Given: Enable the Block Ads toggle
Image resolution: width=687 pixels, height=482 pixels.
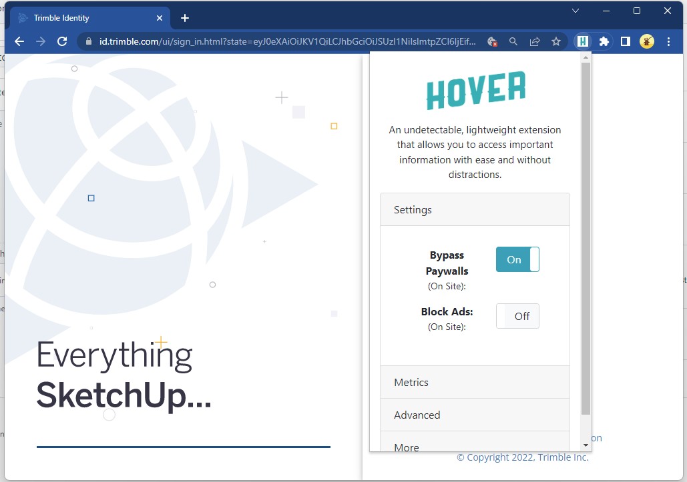Looking at the screenshot, I should tap(517, 316).
